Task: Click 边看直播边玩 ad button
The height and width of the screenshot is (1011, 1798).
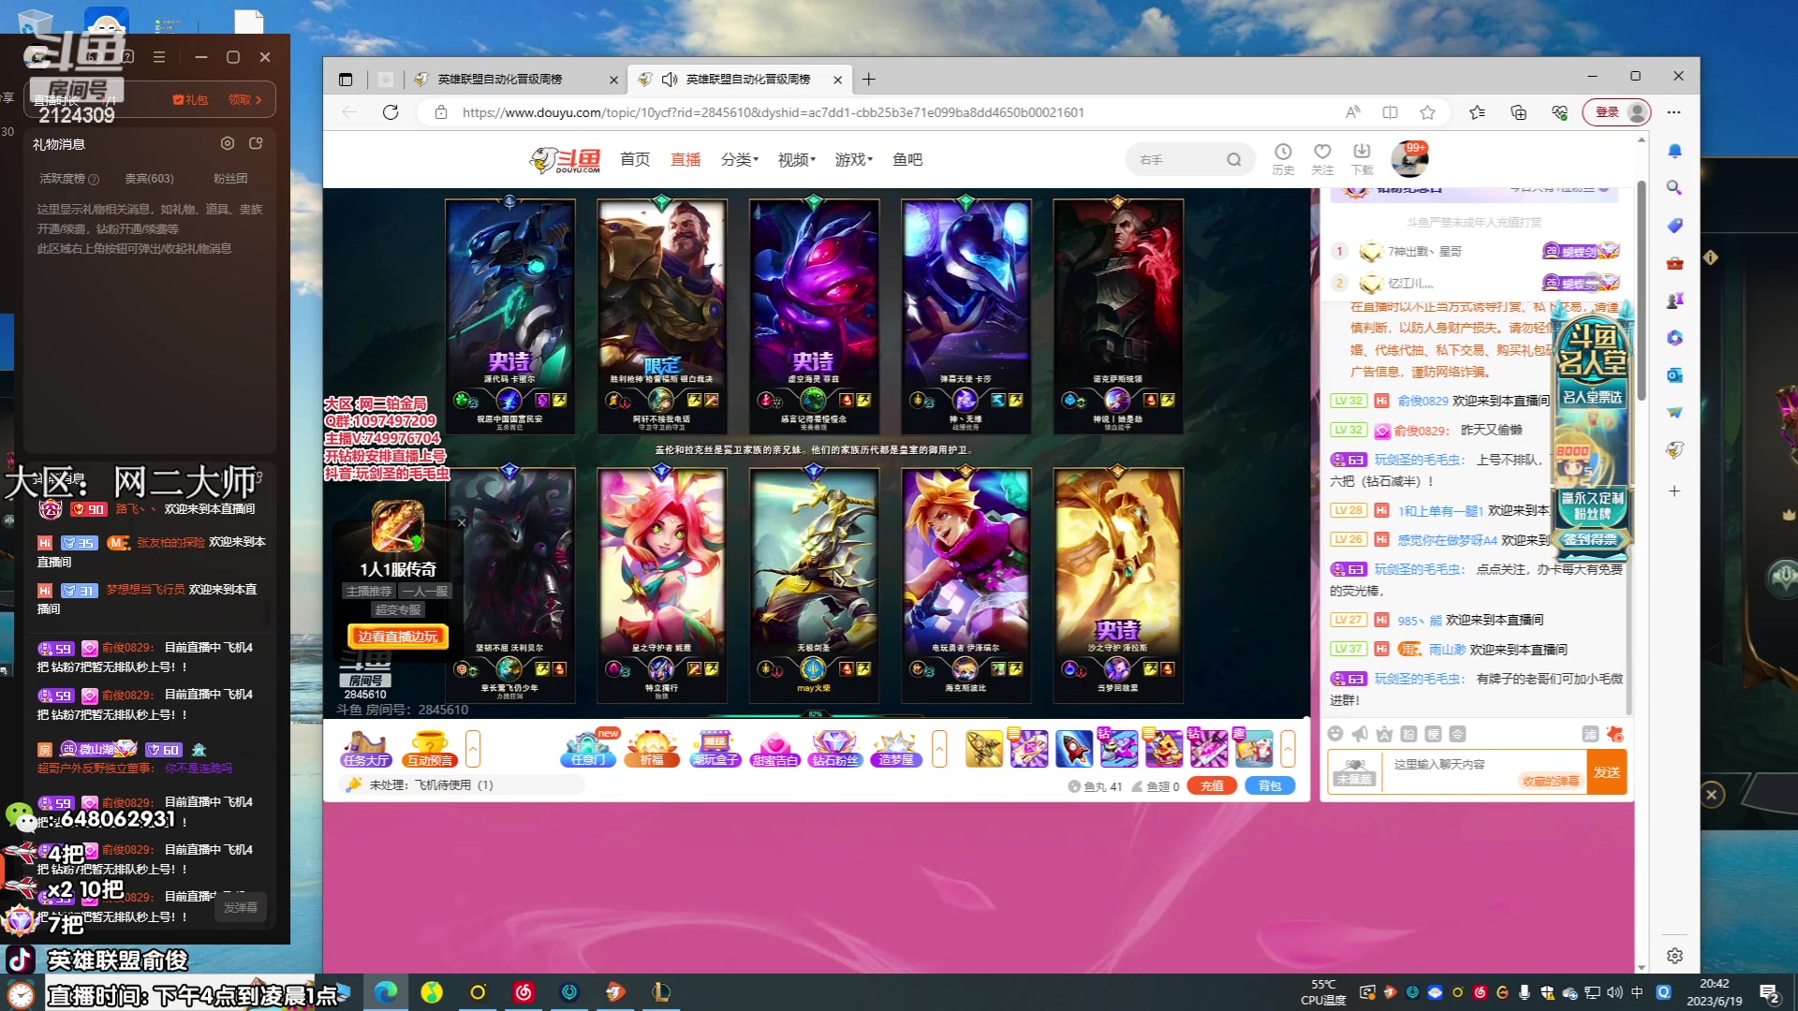Action: click(397, 637)
